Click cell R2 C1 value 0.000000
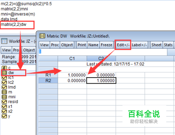This screenshot has width=175, height=135. click(72, 80)
